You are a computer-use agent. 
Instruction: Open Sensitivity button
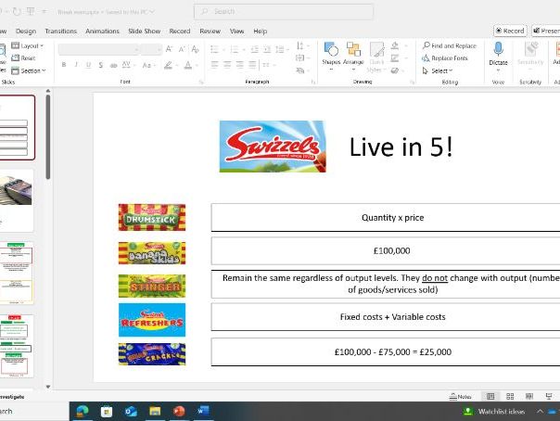pyautogui.click(x=530, y=55)
